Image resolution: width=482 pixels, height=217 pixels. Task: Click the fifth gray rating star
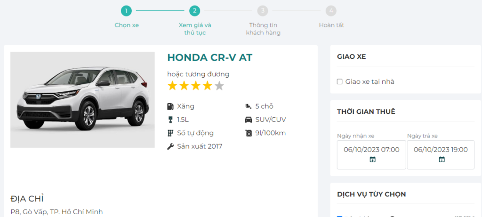[x=219, y=86]
